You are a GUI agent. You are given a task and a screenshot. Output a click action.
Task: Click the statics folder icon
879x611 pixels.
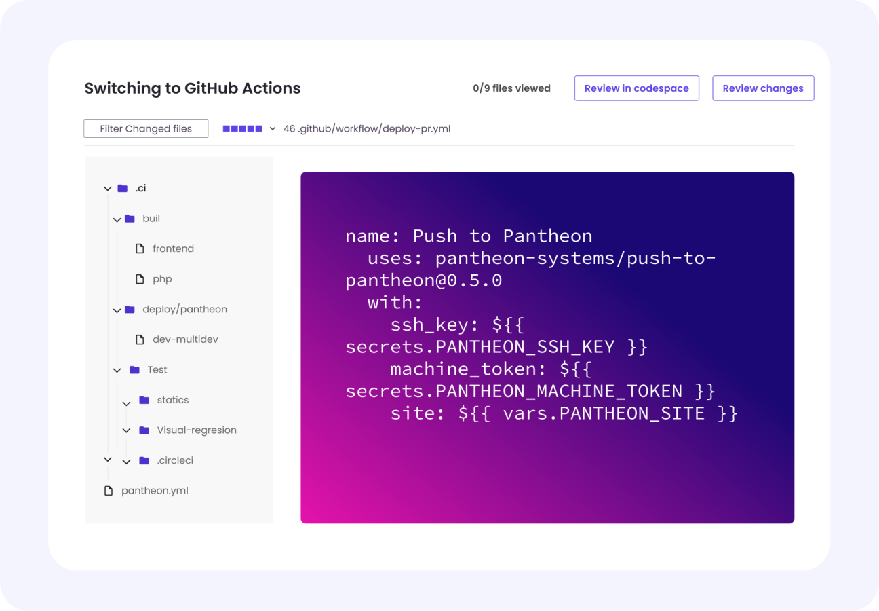click(144, 400)
